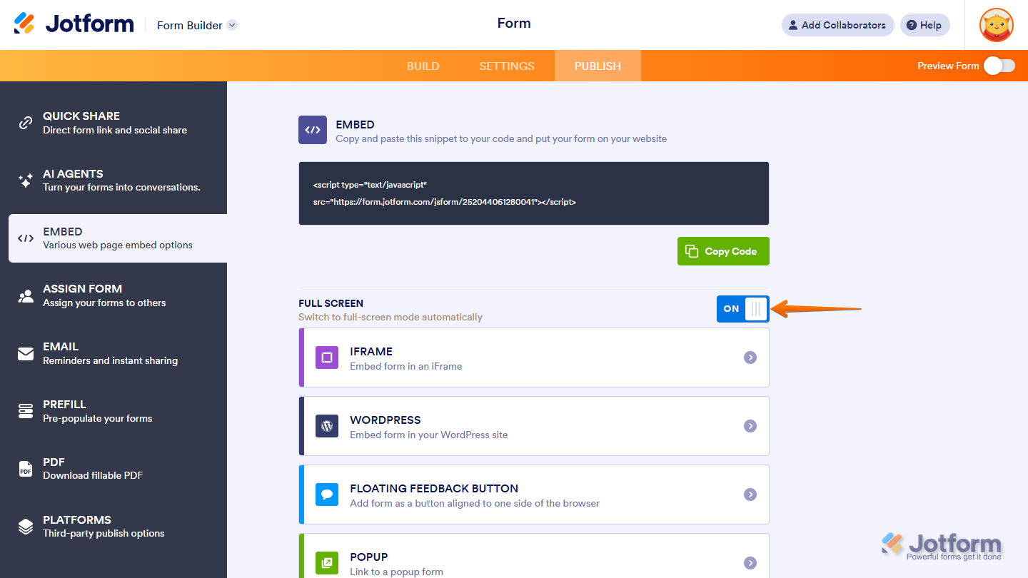Turn off the Full Screen toggle

tap(743, 309)
